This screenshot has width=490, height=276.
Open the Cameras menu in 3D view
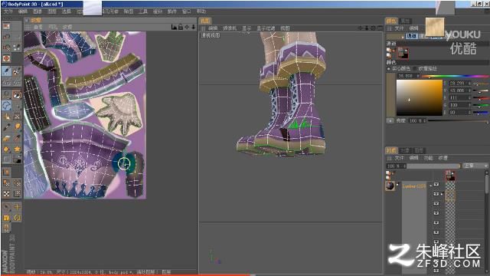230,28
